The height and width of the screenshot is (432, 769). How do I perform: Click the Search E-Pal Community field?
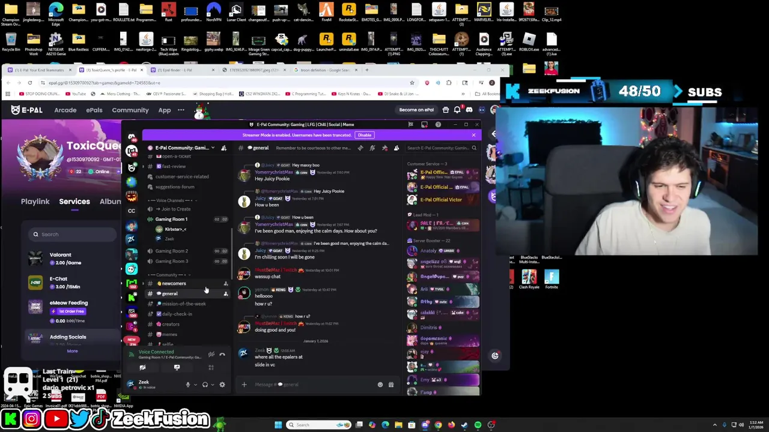[x=441, y=148]
